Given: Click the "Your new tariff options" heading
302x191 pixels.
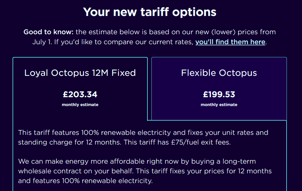Looking at the screenshot, I should tap(149, 12).
